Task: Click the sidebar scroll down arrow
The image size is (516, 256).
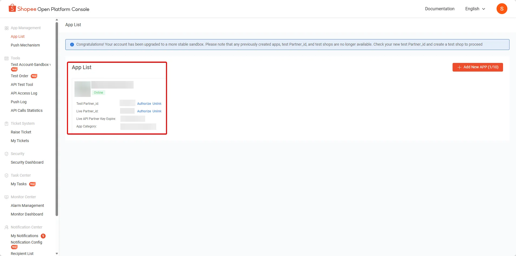Action: click(57, 254)
